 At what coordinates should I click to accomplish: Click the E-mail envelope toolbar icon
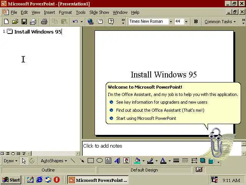33,22
